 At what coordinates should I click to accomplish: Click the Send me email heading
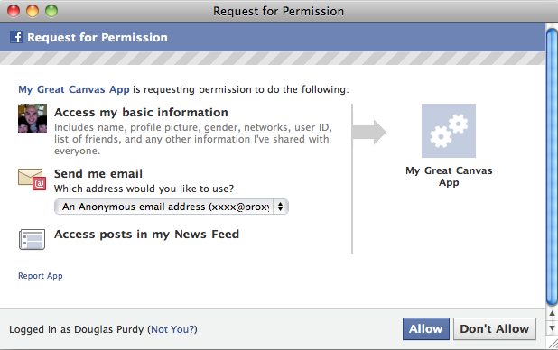pos(98,173)
